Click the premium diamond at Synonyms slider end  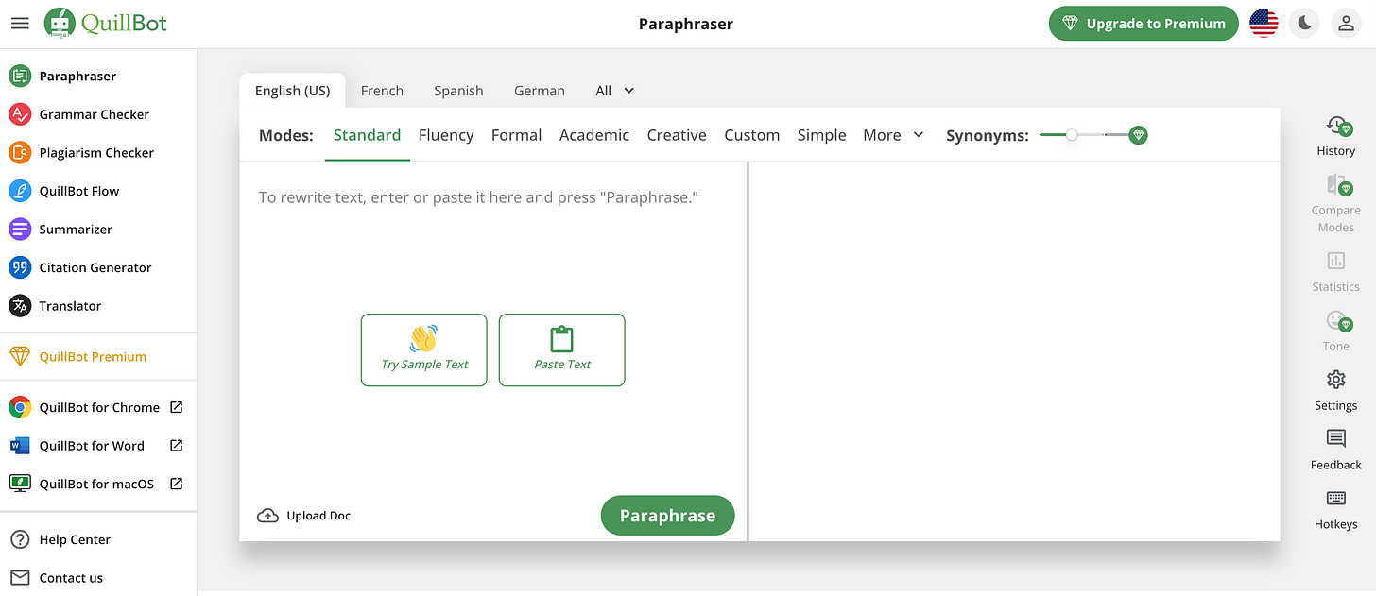click(x=1139, y=135)
